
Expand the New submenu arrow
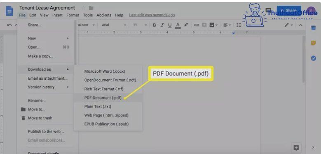point(68,38)
